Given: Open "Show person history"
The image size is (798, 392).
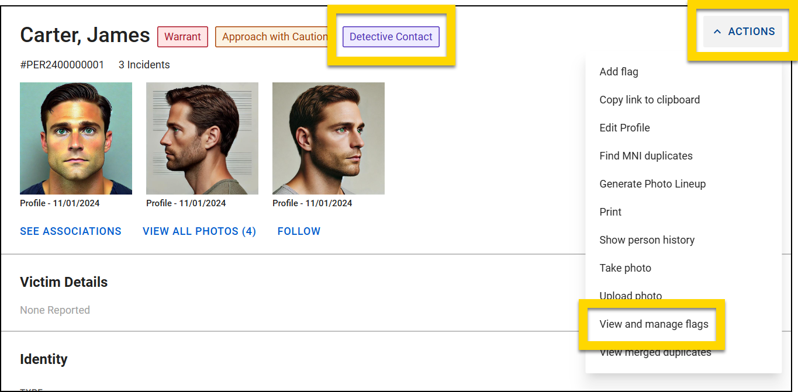Looking at the screenshot, I should (x=647, y=240).
